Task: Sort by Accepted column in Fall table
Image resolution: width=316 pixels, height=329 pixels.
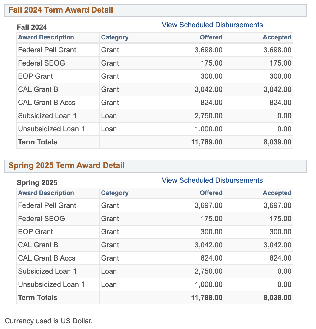Action: tap(277, 37)
